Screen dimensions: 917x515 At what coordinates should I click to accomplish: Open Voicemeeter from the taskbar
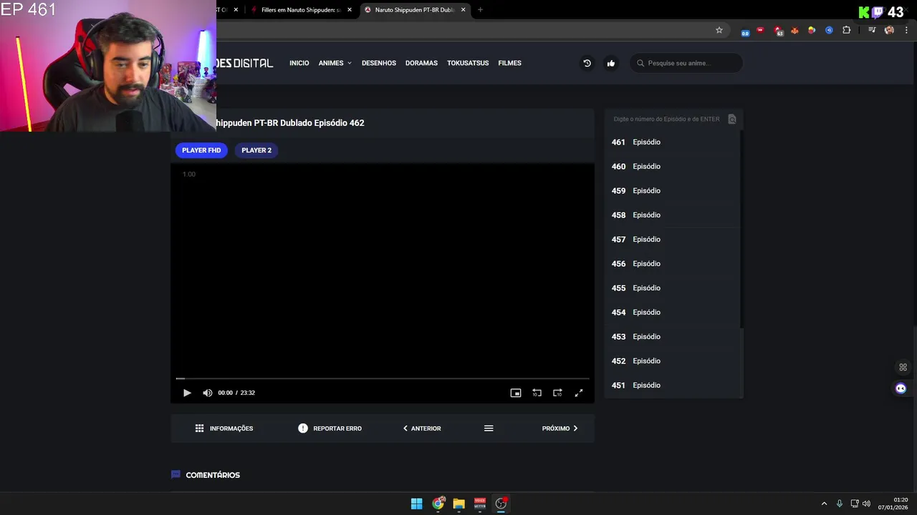point(480,504)
